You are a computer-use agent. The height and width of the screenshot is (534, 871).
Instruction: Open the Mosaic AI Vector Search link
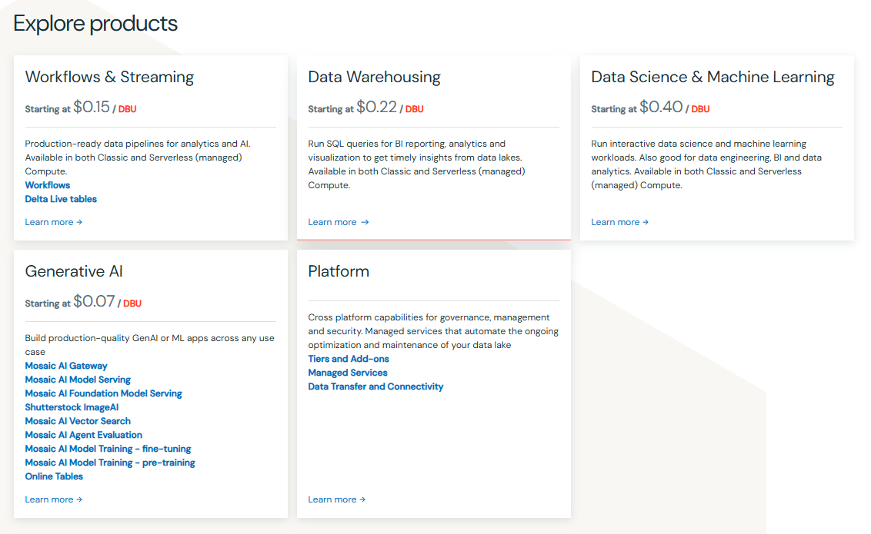point(77,420)
